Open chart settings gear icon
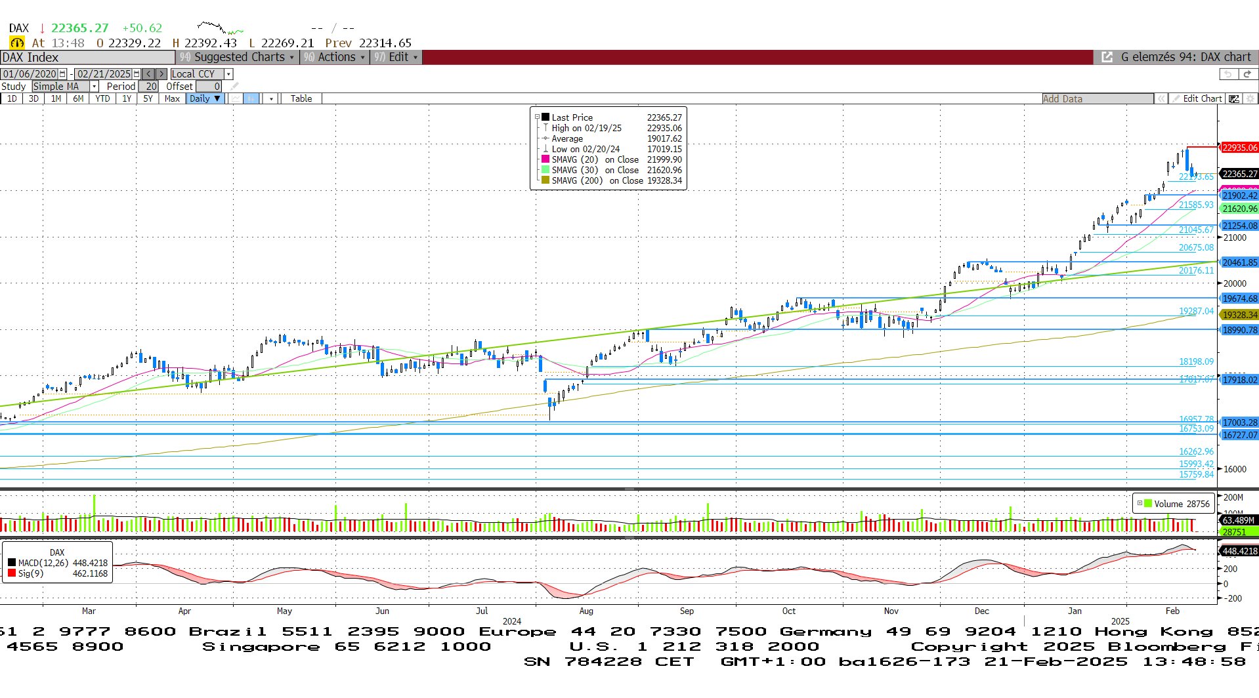The width and height of the screenshot is (1259, 698). [x=1250, y=98]
